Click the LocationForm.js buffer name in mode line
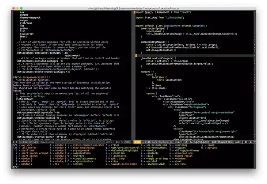 (162, 142)
